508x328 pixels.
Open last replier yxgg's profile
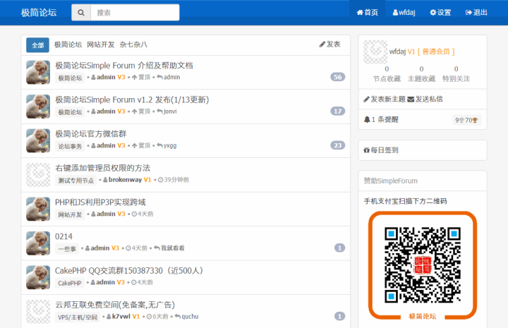(170, 146)
